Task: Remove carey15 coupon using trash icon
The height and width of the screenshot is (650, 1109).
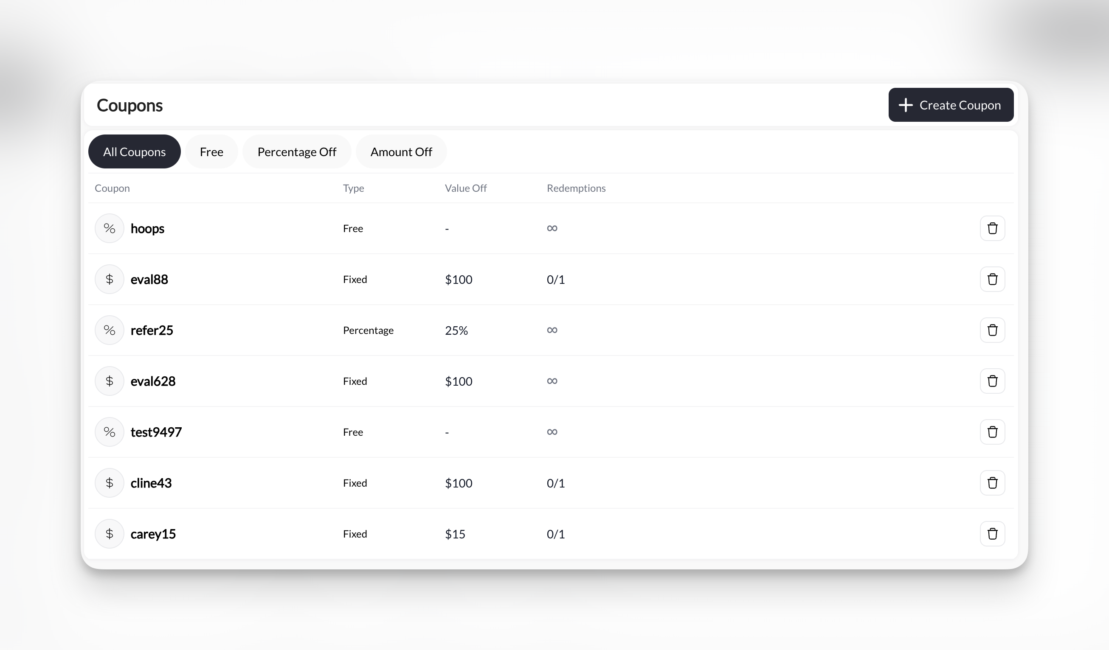Action: click(x=992, y=534)
